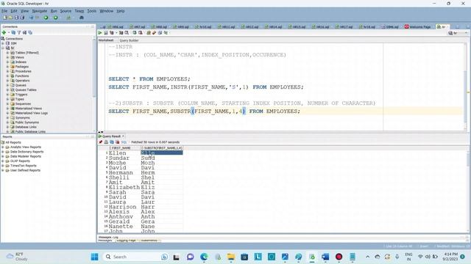The height and width of the screenshot is (264, 471).
Task: Open File Explorer from the taskbar
Action: click(x=230, y=257)
